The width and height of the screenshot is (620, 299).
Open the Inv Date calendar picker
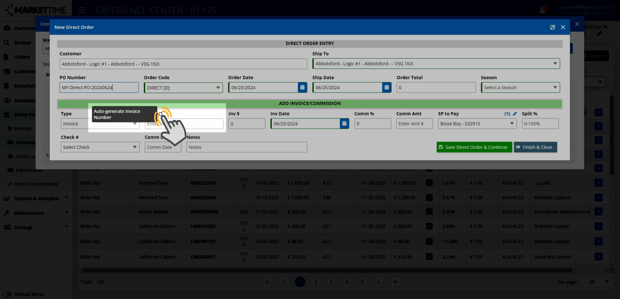pyautogui.click(x=344, y=124)
